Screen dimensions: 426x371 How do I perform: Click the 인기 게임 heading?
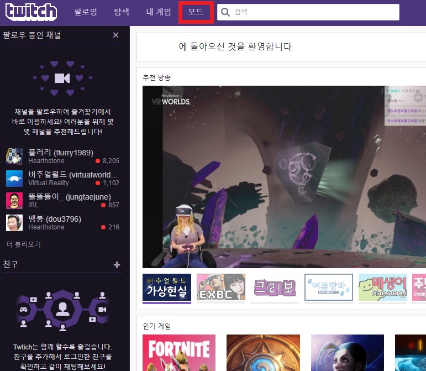click(157, 326)
